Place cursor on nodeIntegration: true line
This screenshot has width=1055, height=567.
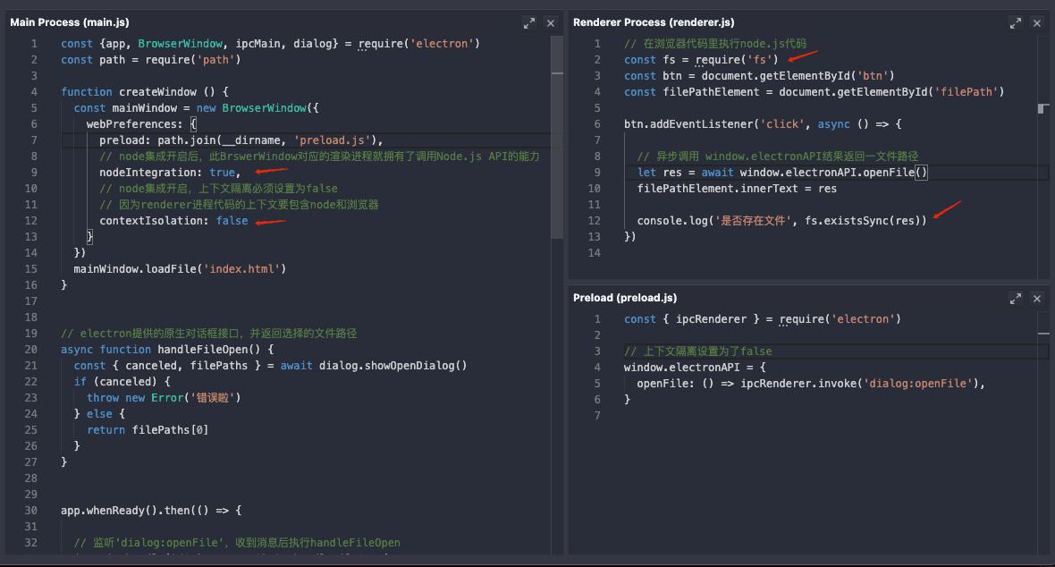tap(168, 173)
